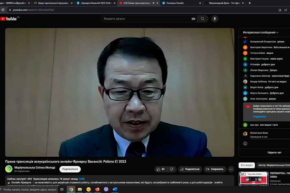Click the search magnifier button
The image size is (290, 193).
[202, 19]
